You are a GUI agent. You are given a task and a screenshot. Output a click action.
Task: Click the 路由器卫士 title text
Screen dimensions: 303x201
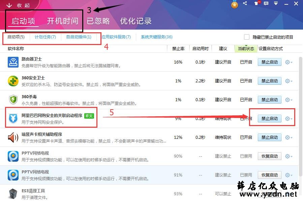pos(31,59)
